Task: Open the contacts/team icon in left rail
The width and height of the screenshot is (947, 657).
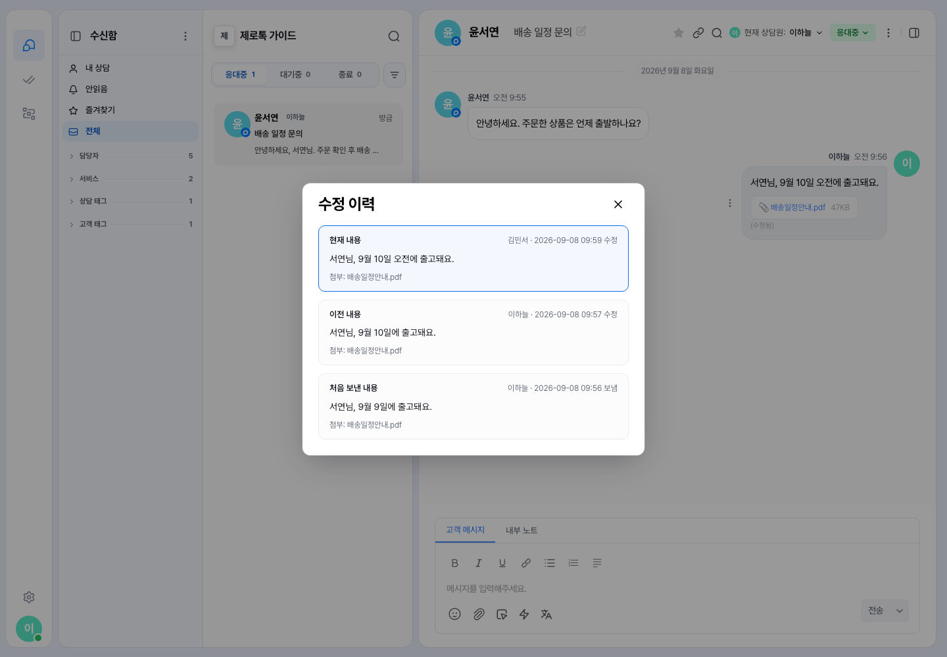Action: click(29, 114)
